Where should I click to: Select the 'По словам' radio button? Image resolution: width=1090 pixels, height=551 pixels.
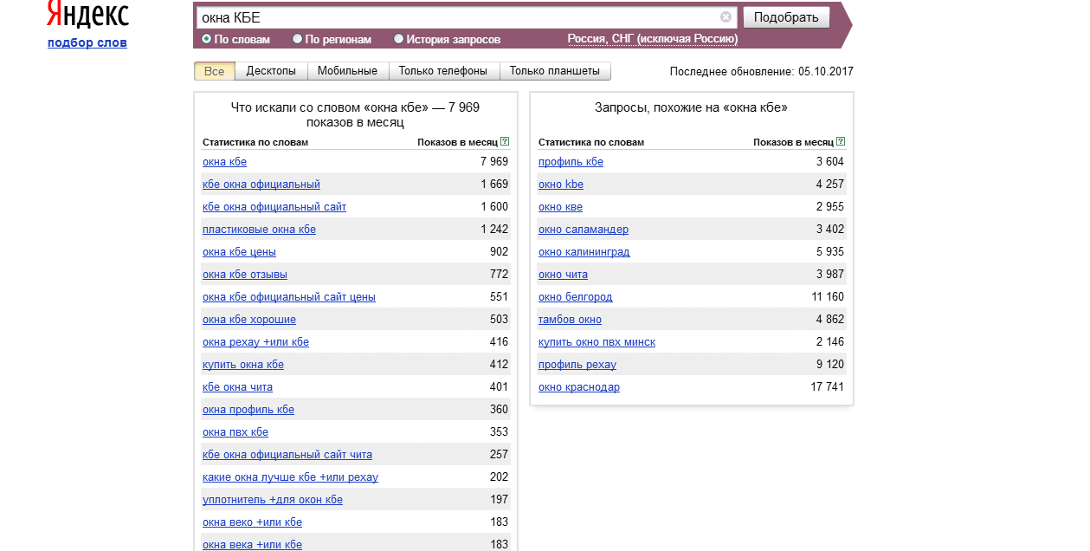[x=207, y=39]
